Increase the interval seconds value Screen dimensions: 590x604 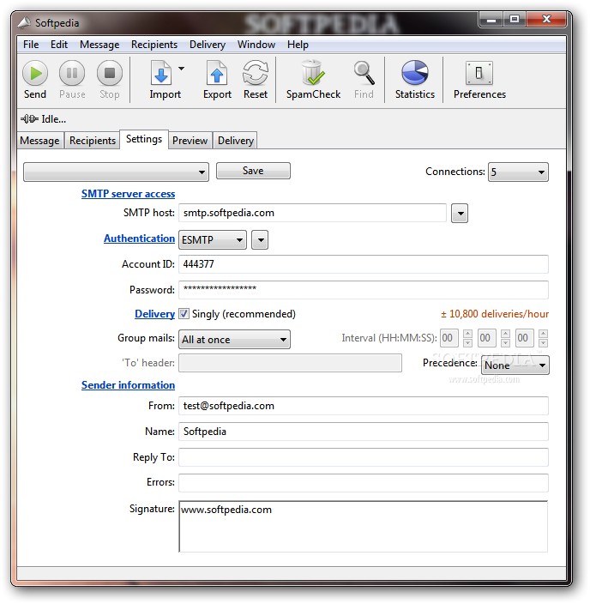pyautogui.click(x=543, y=334)
